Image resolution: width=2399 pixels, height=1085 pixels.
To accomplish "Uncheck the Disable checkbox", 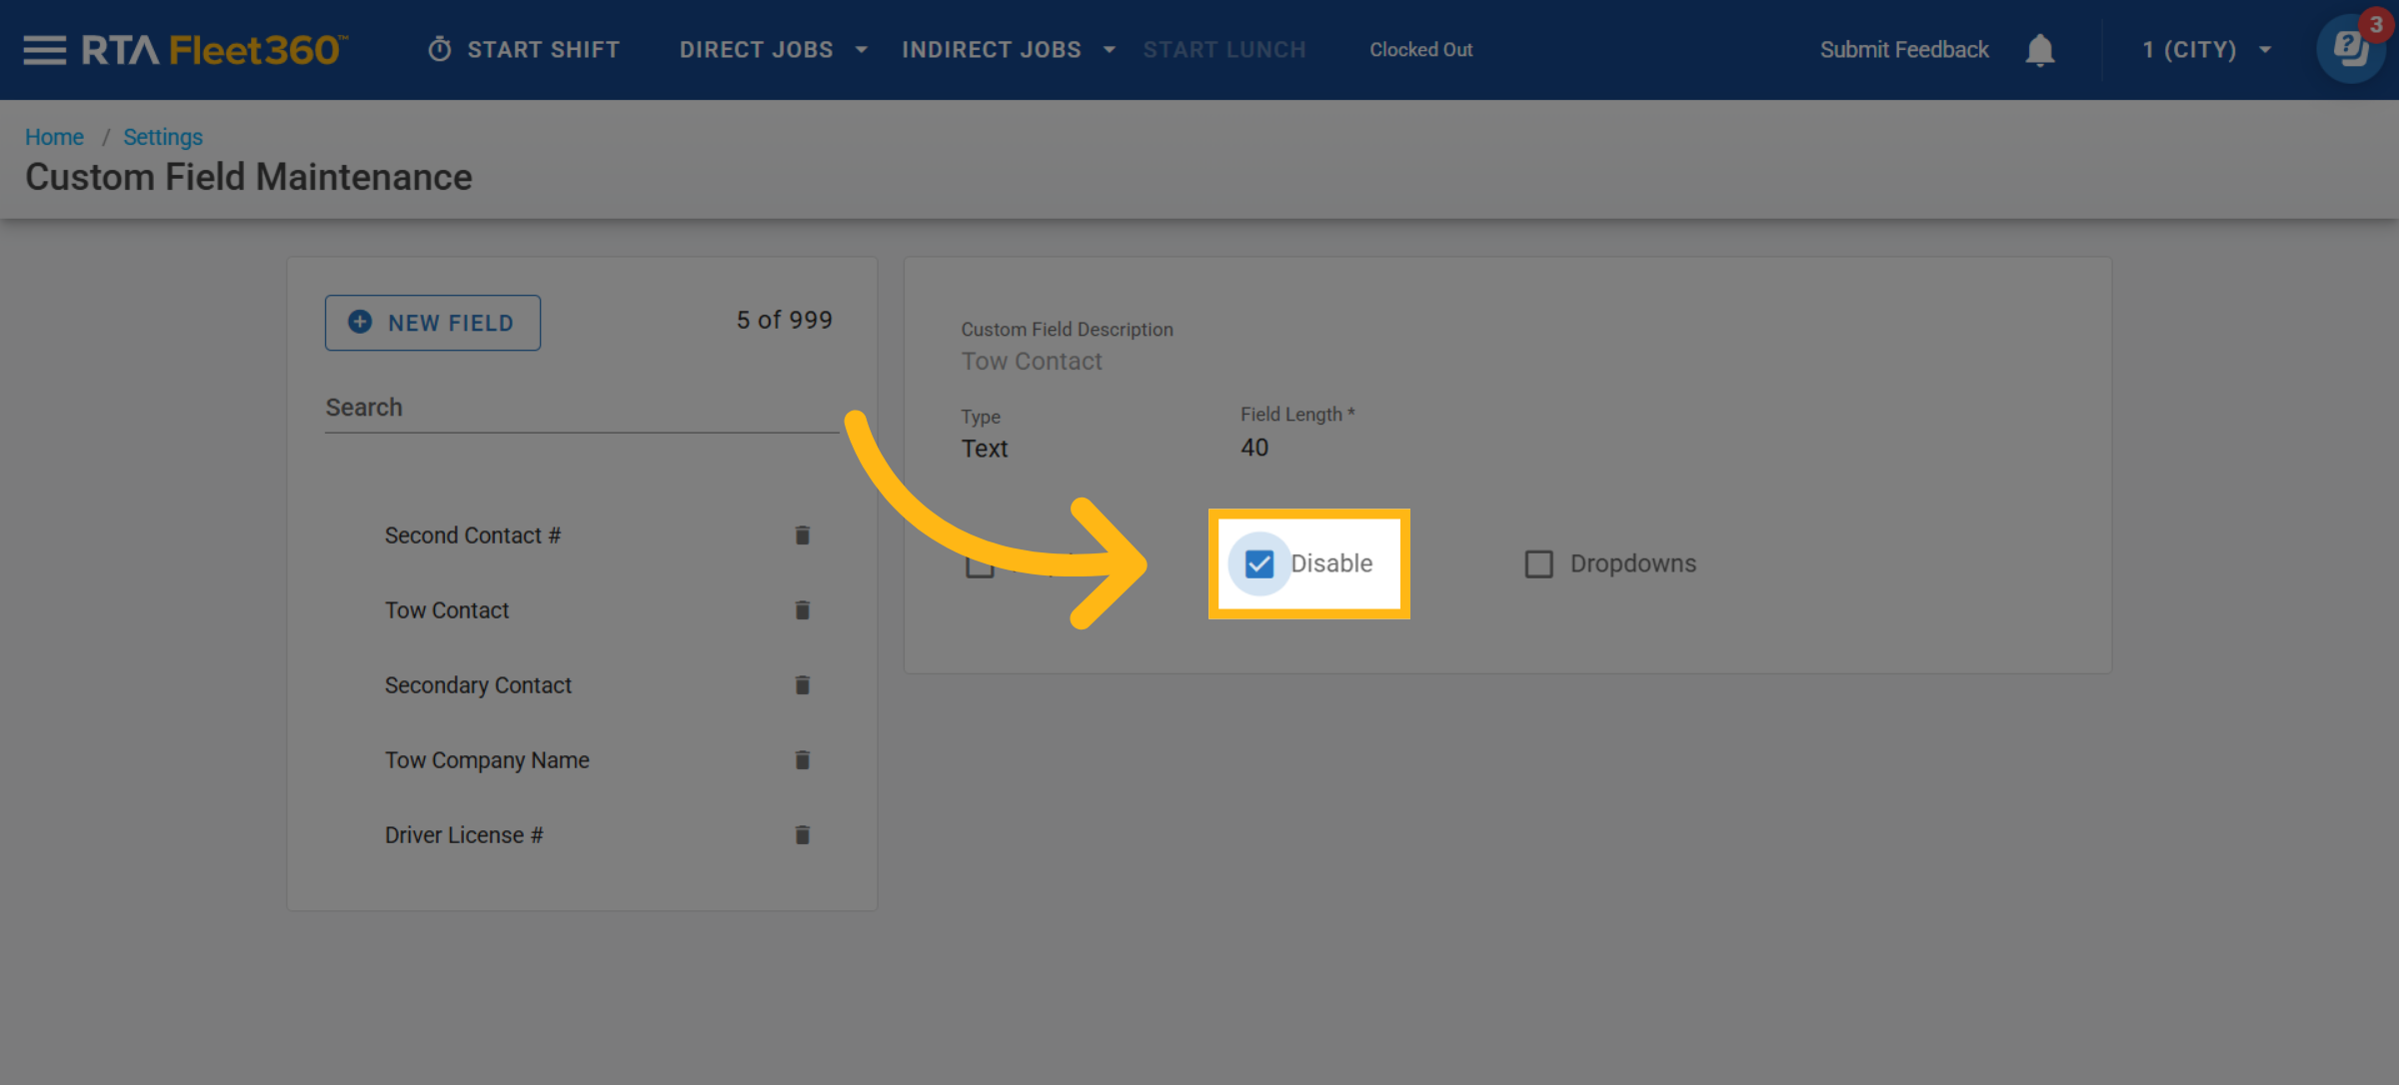I will coord(1259,564).
